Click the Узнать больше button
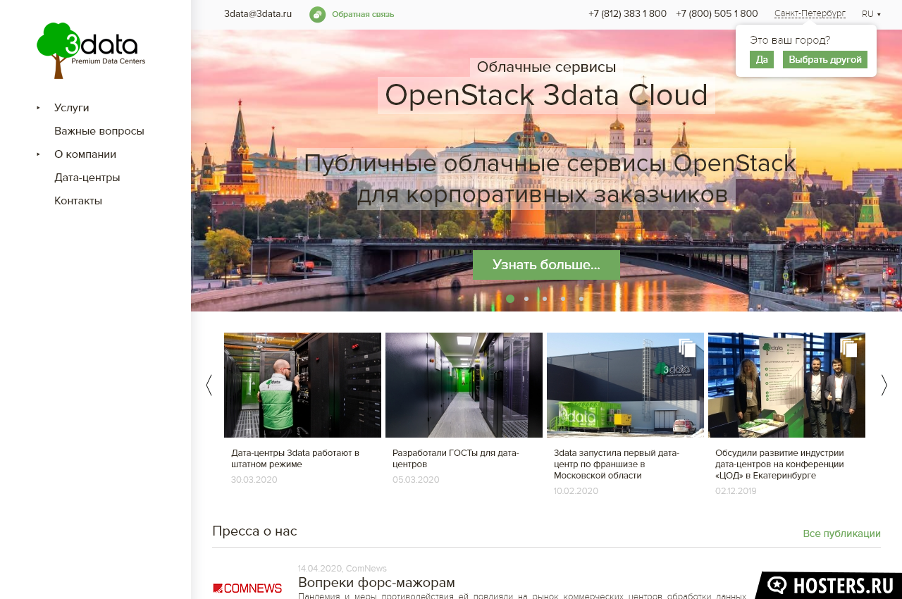Viewport: 902px width, 599px height. 546,265
